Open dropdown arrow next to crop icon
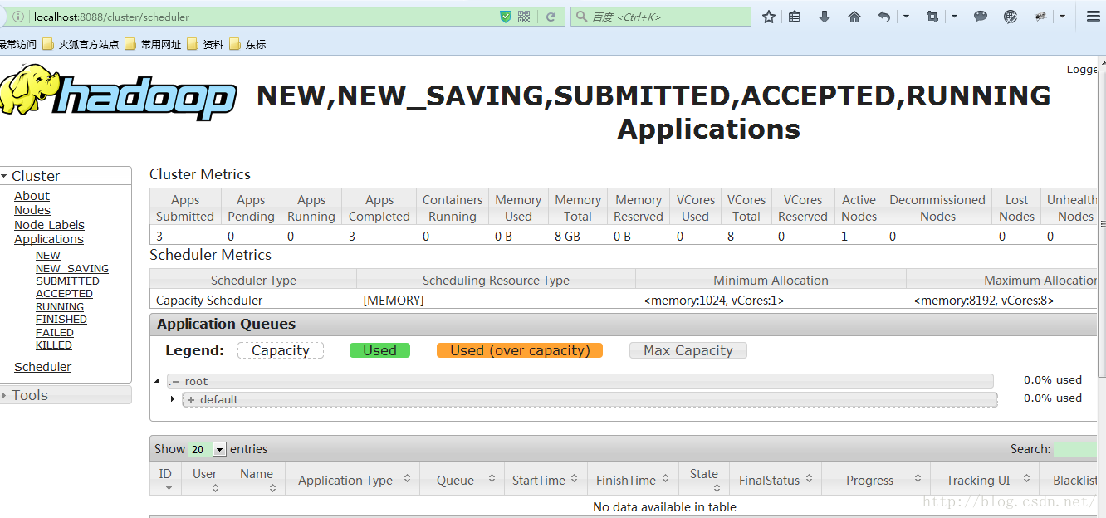1106x518 pixels. pos(954,17)
